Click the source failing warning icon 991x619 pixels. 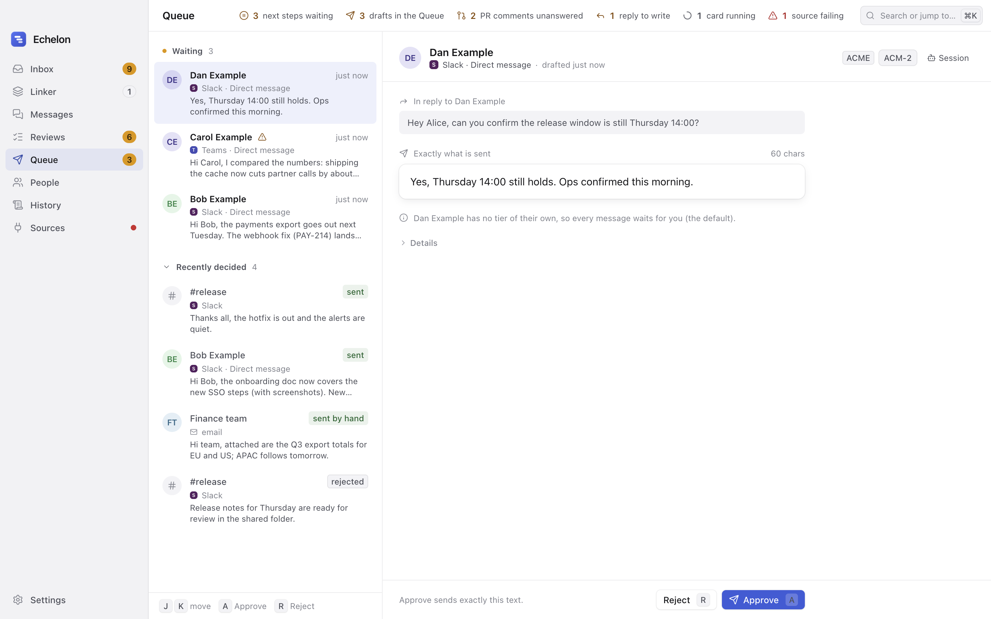tap(773, 15)
